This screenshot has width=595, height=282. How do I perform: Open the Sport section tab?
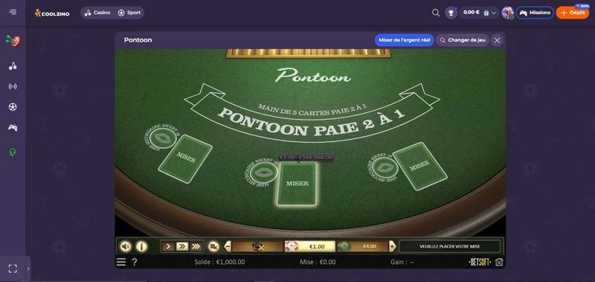click(129, 13)
